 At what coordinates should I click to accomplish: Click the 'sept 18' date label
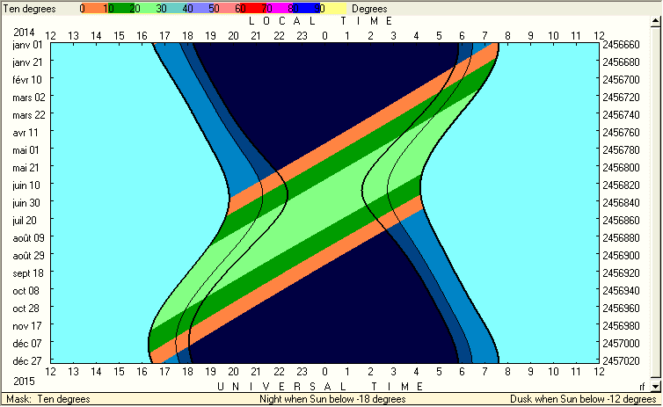click(x=28, y=273)
